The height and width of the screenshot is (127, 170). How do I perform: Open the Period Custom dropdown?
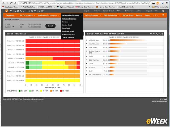pyautogui.click(x=10, y=27)
